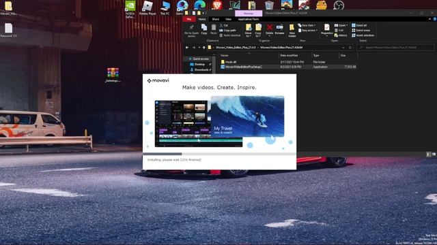Screen dimensions: 437x245
Task: Click the surfer preview image in installer
Action: click(247, 116)
